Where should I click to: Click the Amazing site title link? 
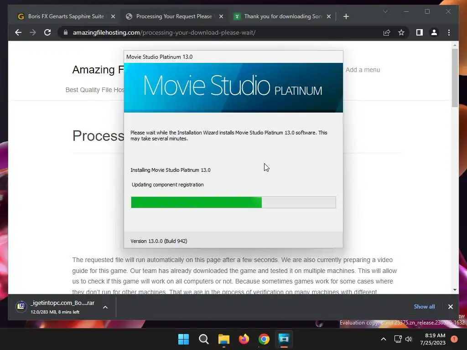(98, 70)
